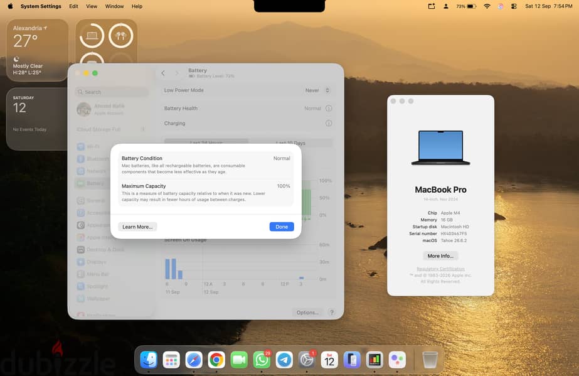Open WhatsApp with 29 unread badge
Image resolution: width=579 pixels, height=376 pixels.
pyautogui.click(x=262, y=360)
